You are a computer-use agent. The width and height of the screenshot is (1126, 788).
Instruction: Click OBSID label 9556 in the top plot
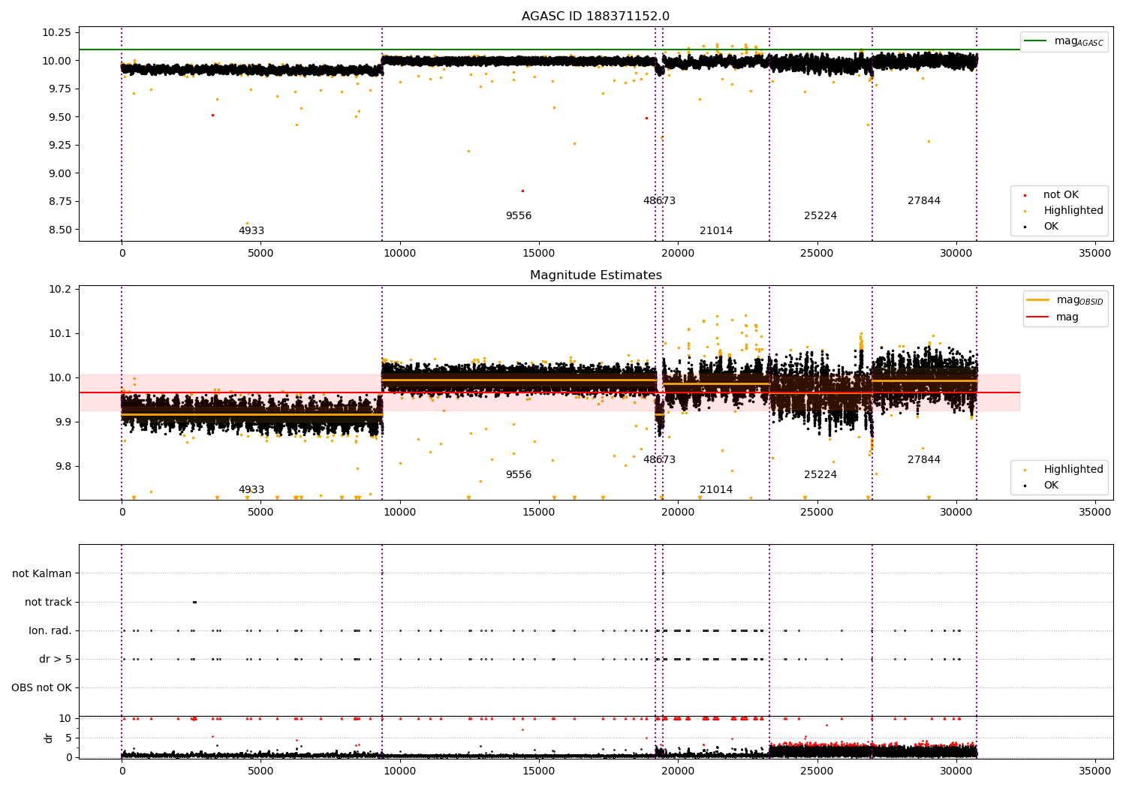click(519, 216)
